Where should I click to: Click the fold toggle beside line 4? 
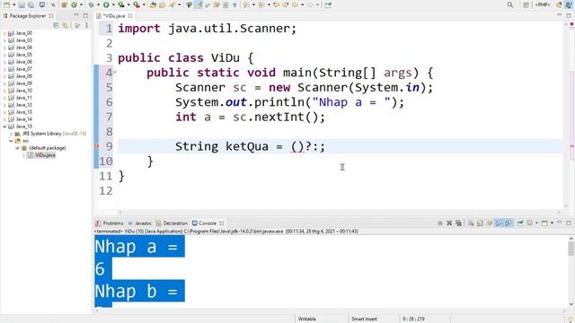click(115, 72)
